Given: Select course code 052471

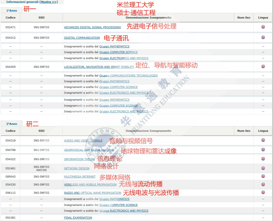Looking at the screenshot, I should [10, 27].
